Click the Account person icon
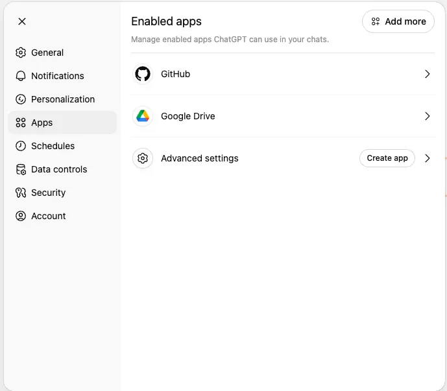 [21, 216]
